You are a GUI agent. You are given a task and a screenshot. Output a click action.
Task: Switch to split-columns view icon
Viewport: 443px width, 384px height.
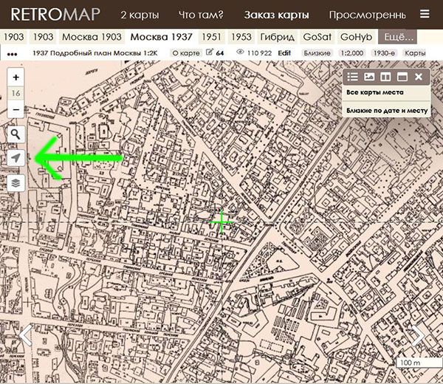385,77
